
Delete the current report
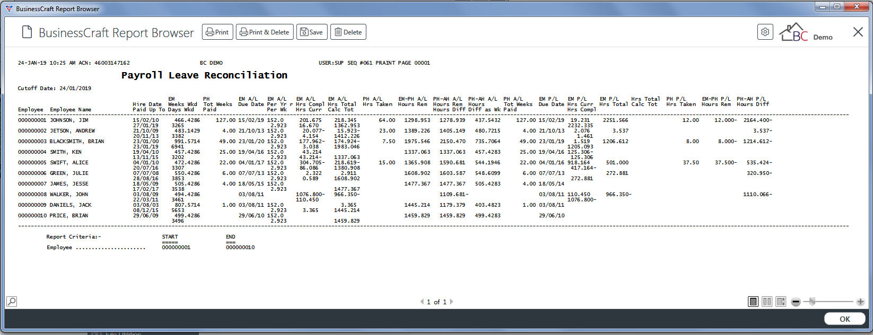348,32
